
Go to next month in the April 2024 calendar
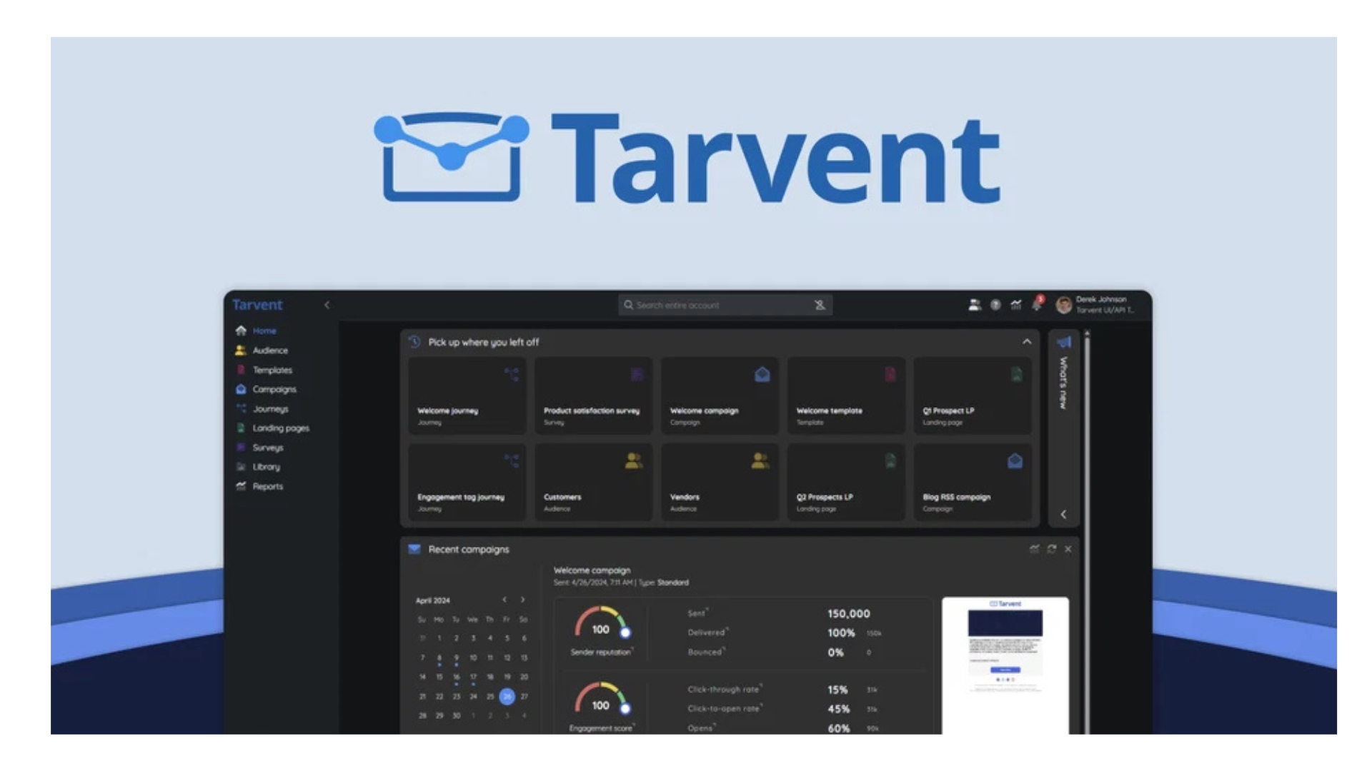(x=522, y=600)
